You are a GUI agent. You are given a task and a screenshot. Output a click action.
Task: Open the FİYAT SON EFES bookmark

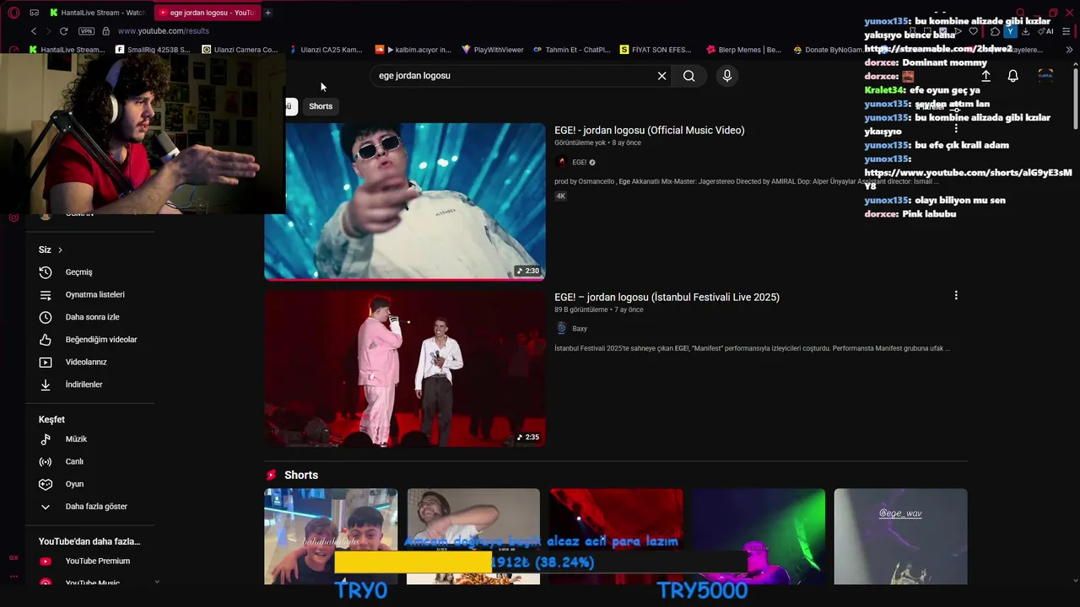click(656, 50)
